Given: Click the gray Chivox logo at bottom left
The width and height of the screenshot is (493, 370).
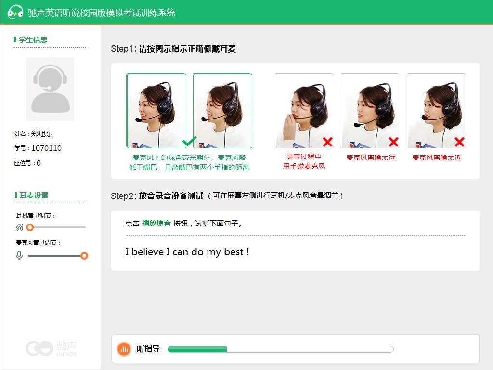Looking at the screenshot, I should point(51,348).
